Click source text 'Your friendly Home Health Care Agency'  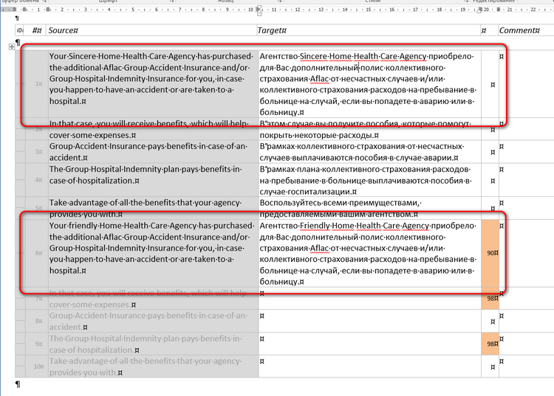pos(123,226)
